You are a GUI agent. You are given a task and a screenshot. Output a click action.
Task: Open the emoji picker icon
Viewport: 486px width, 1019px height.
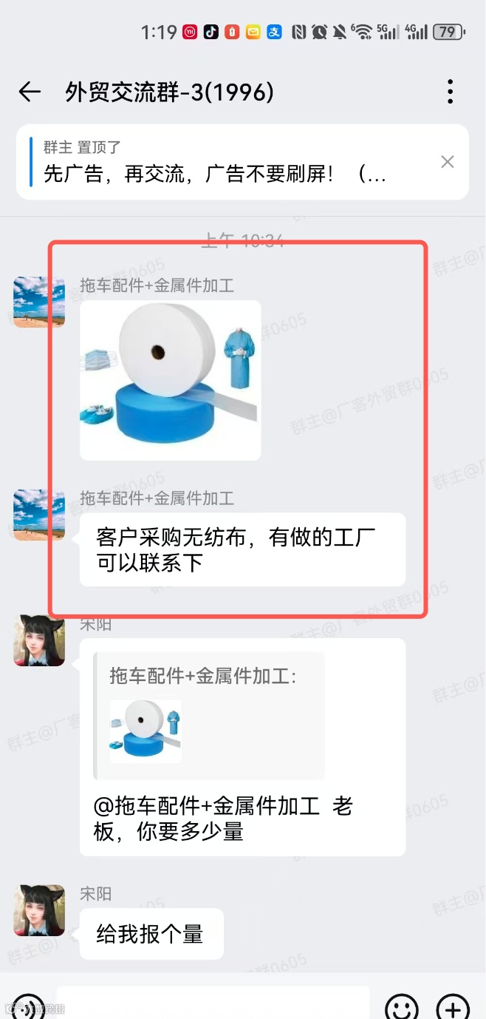pyautogui.click(x=402, y=1007)
